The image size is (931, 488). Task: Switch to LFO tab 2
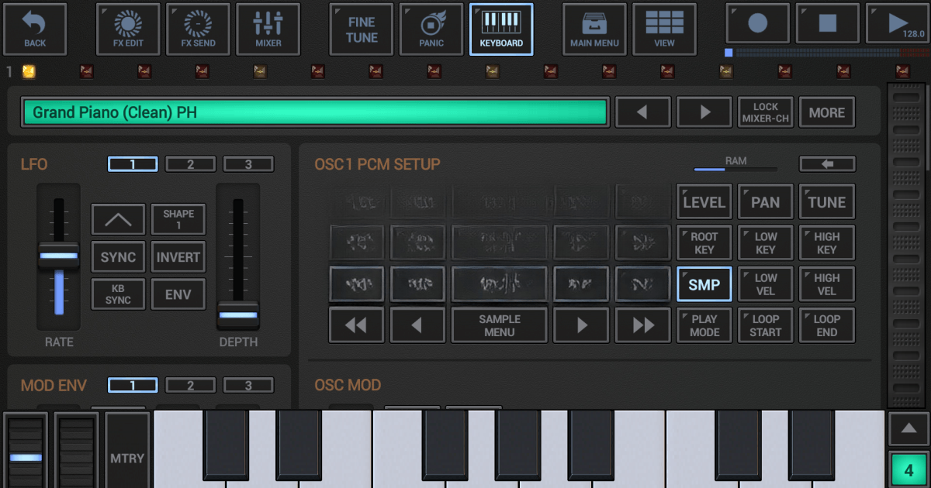(x=190, y=163)
